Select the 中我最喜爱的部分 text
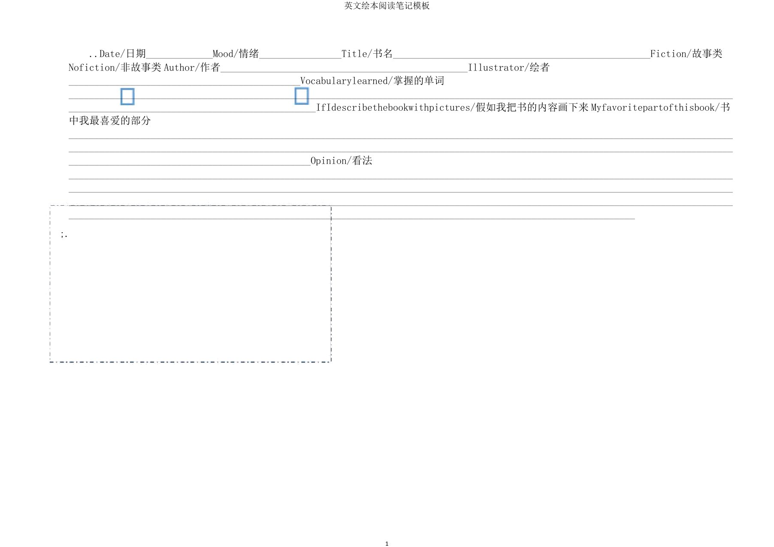 click(x=110, y=121)
